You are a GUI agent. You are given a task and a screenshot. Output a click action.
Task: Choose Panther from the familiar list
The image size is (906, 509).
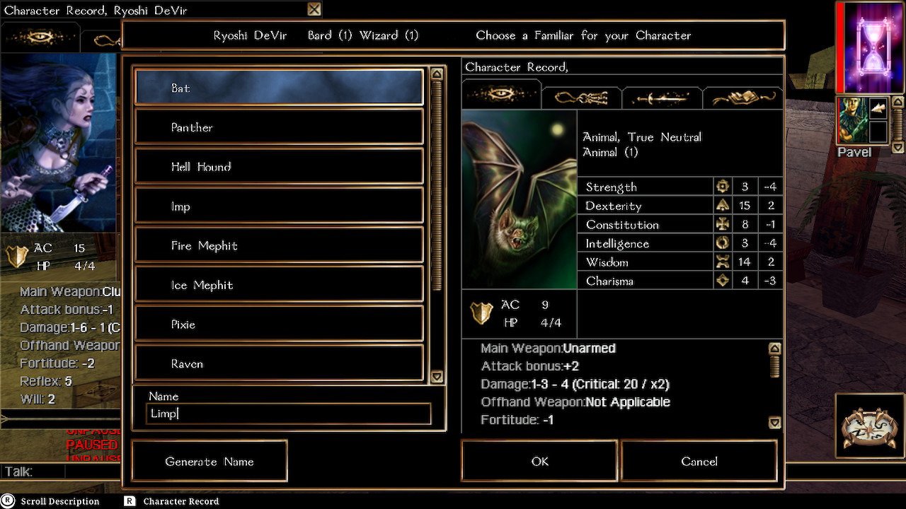coord(279,127)
